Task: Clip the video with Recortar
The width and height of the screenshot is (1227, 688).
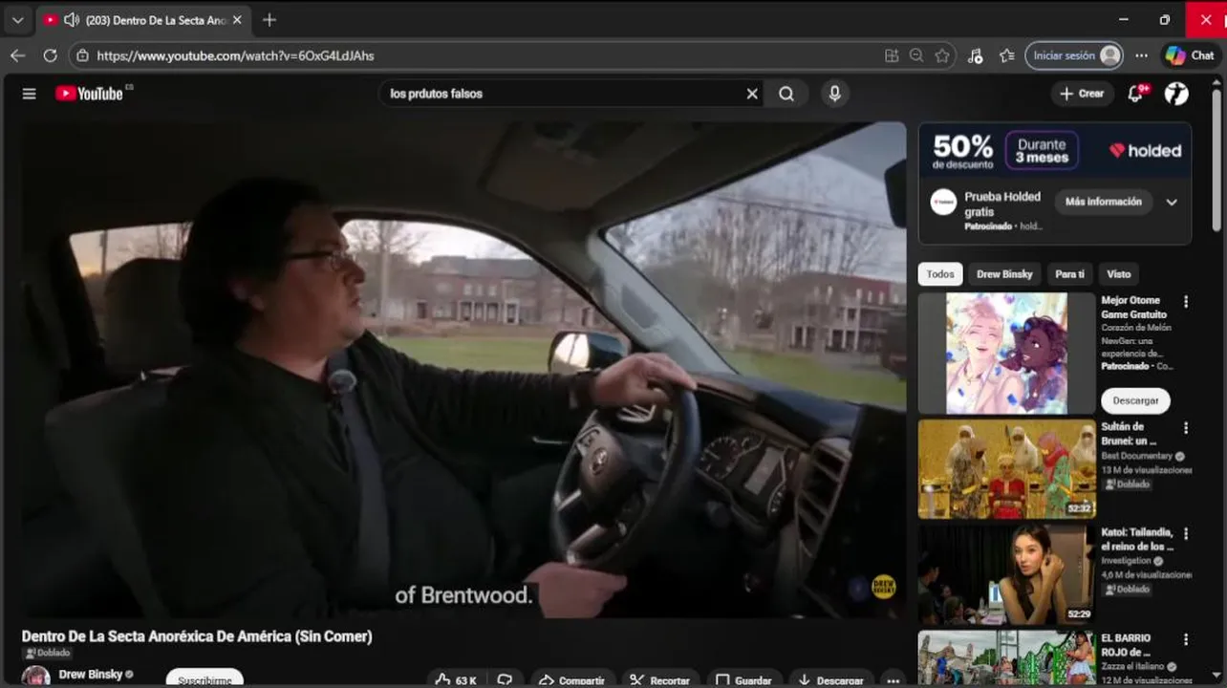Action: click(661, 680)
